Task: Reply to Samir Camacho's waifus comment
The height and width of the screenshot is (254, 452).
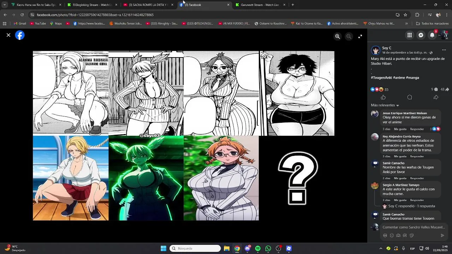Action: [x=417, y=178]
